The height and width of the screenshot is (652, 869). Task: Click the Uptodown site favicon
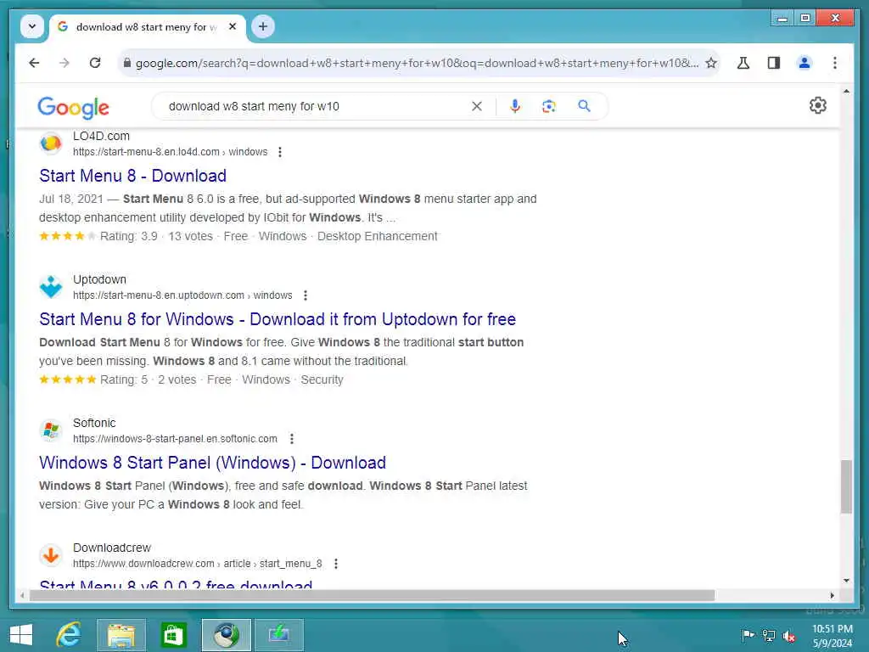51,287
